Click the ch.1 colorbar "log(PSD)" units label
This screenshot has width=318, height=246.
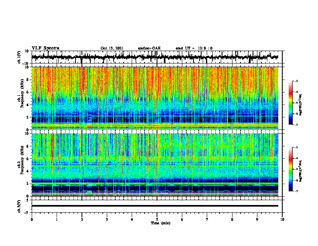click(301, 105)
